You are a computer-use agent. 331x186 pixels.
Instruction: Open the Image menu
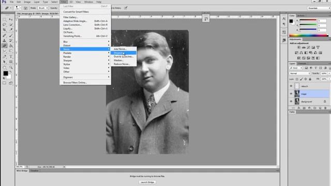point(27,2)
